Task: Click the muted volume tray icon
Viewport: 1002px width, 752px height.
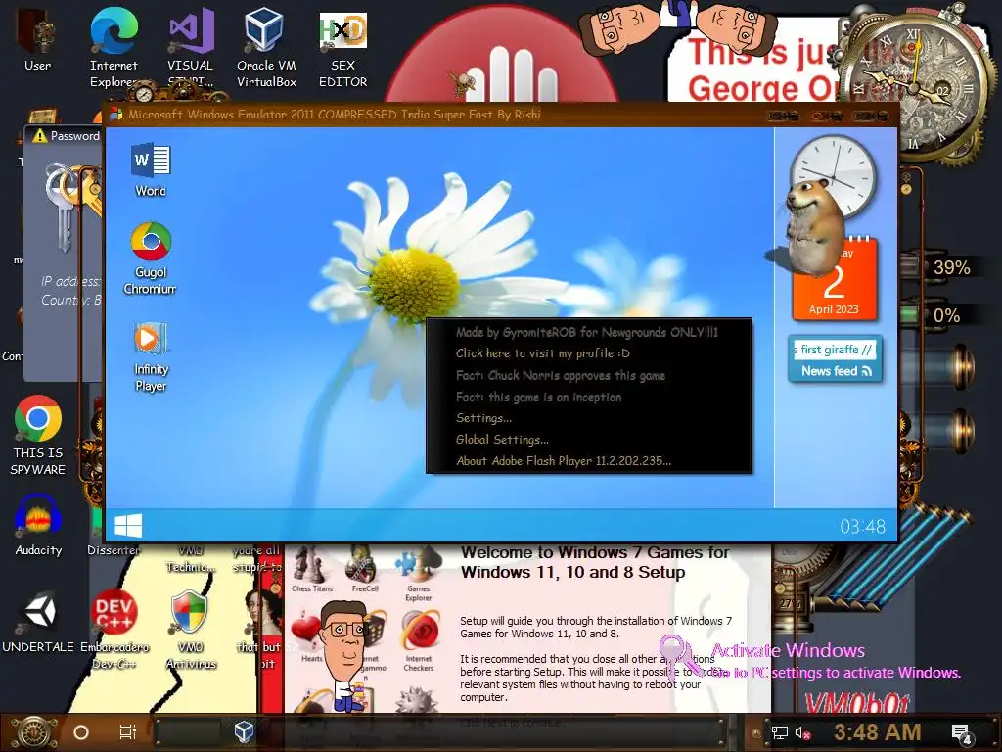Action: tap(802, 732)
